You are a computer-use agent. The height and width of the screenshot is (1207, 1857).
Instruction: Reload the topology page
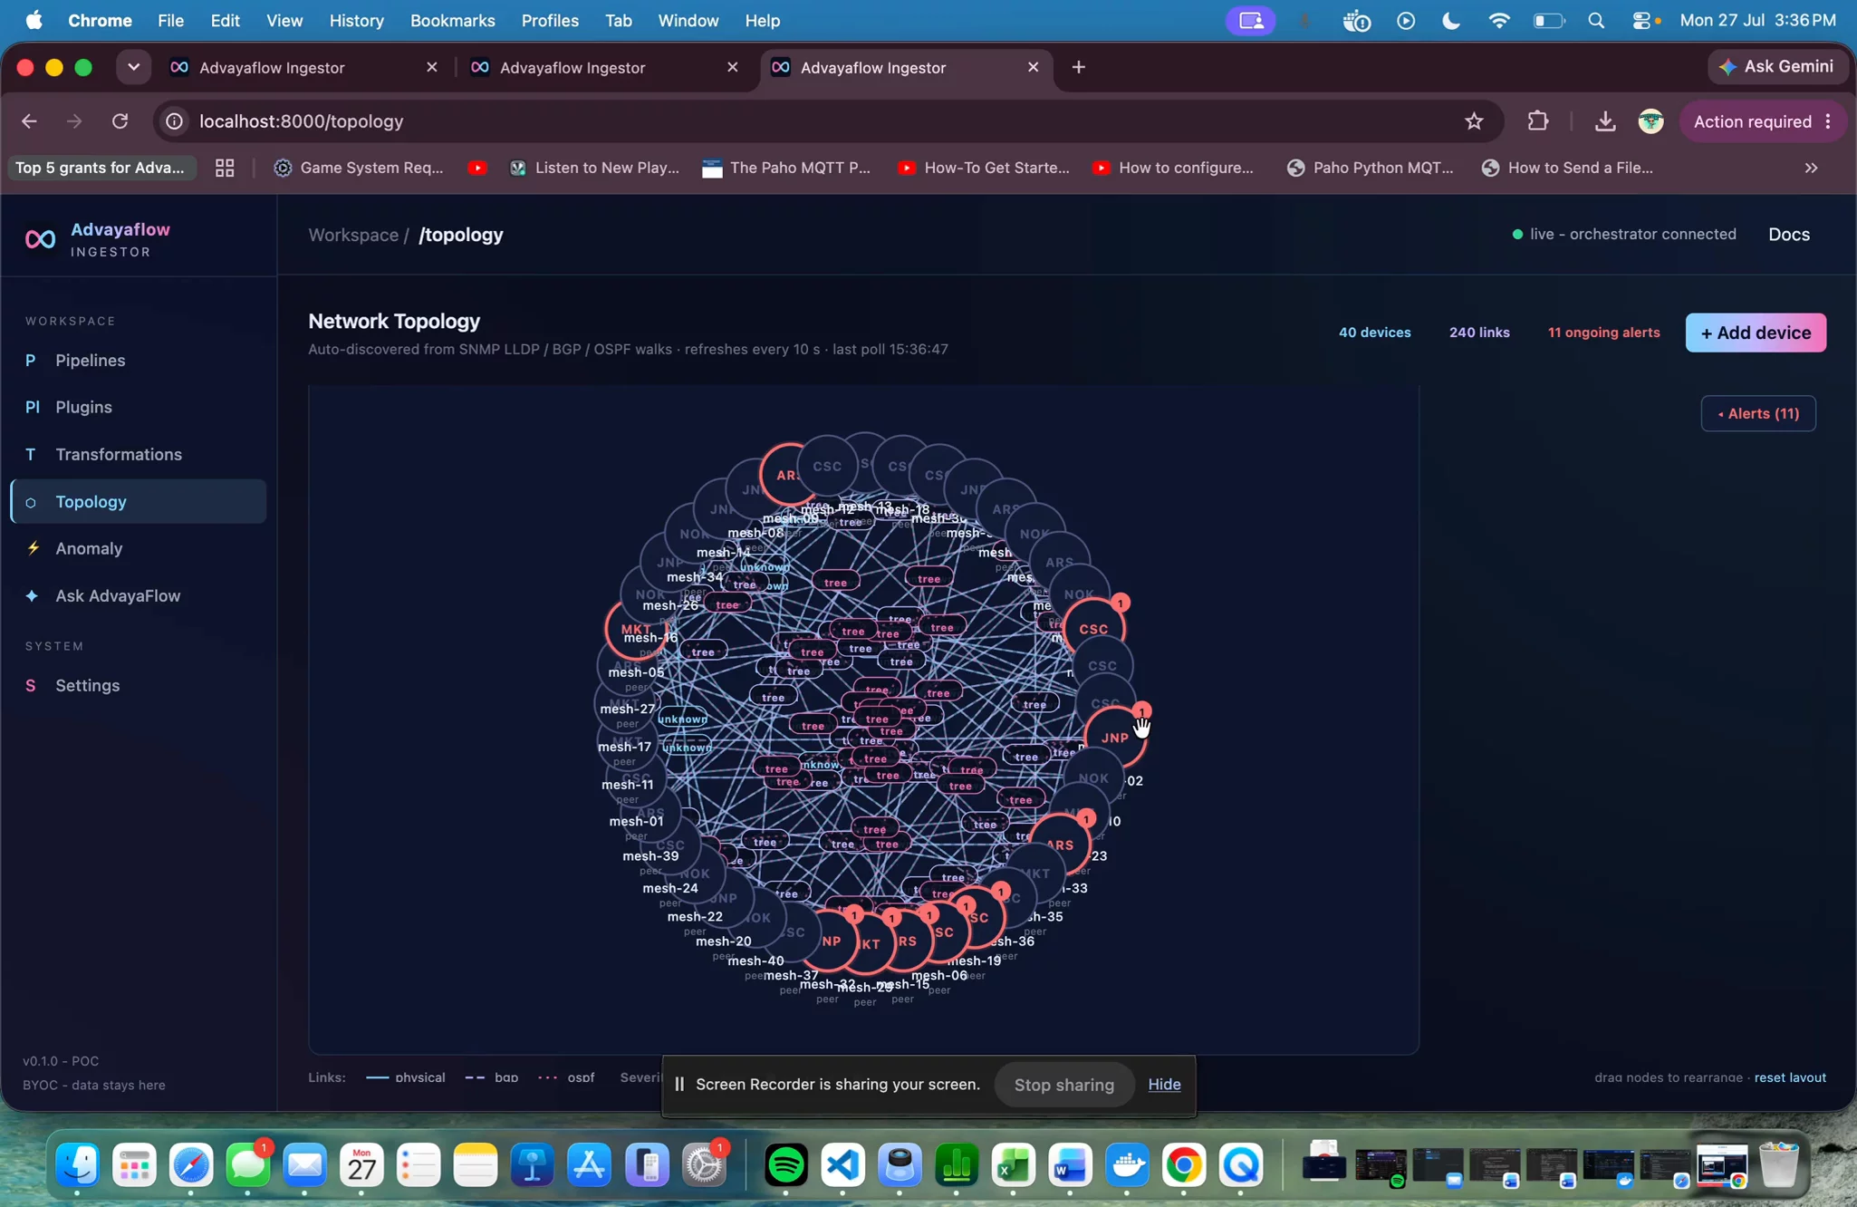(120, 121)
